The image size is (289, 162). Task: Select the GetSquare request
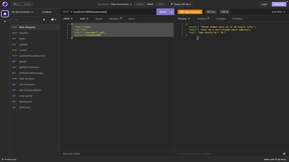click(x=35, y=102)
